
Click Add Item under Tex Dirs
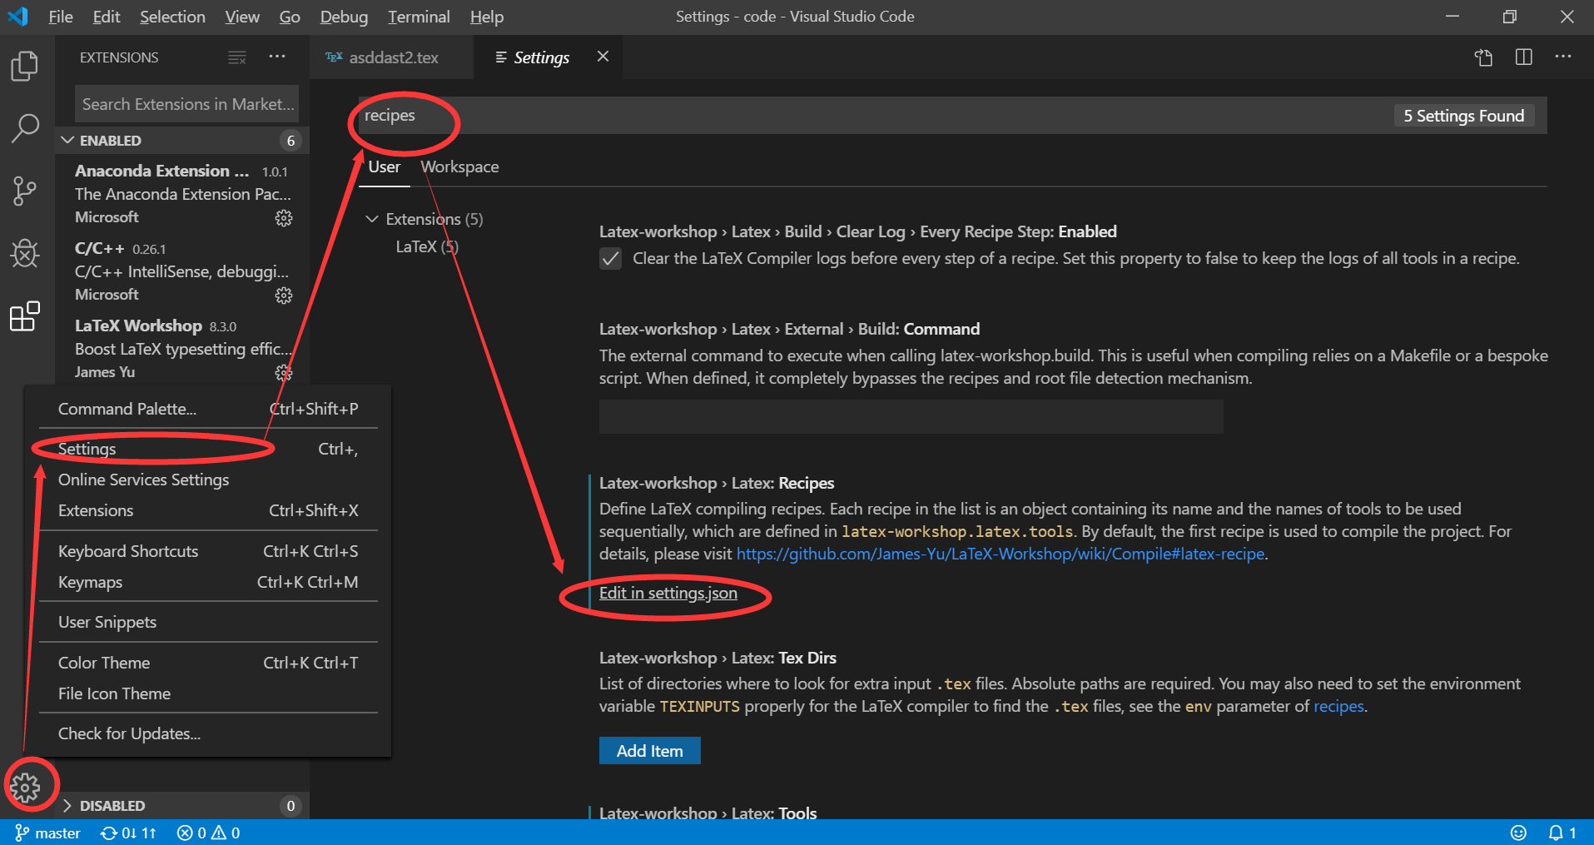tap(649, 750)
